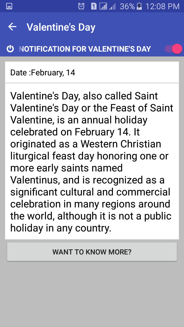Tap the second weaker signal strength icon
The image size is (184, 327).
click(x=112, y=7)
